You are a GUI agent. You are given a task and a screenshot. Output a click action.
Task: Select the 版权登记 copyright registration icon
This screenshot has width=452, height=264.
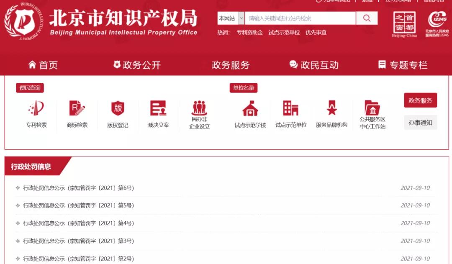(118, 109)
